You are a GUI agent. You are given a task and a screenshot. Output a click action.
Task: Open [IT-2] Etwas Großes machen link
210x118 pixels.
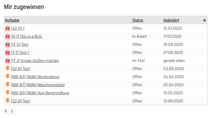[x=35, y=61]
